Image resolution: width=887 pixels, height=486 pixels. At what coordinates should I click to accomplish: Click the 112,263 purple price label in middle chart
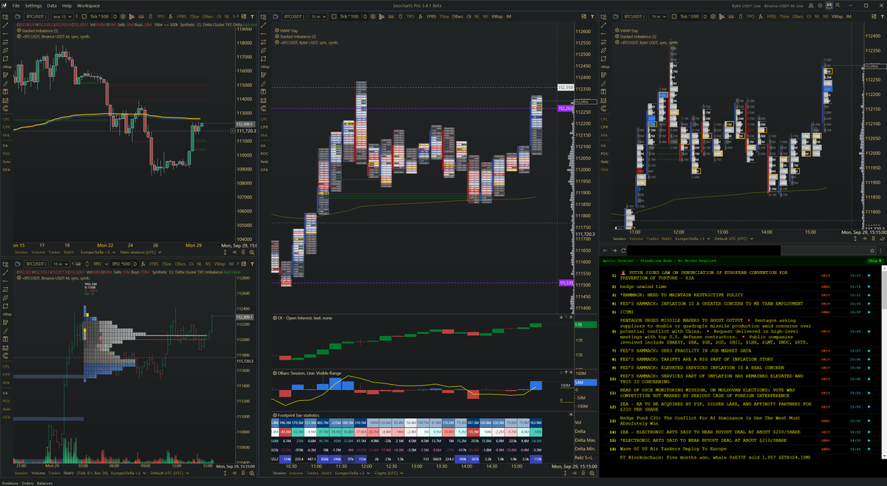point(566,109)
